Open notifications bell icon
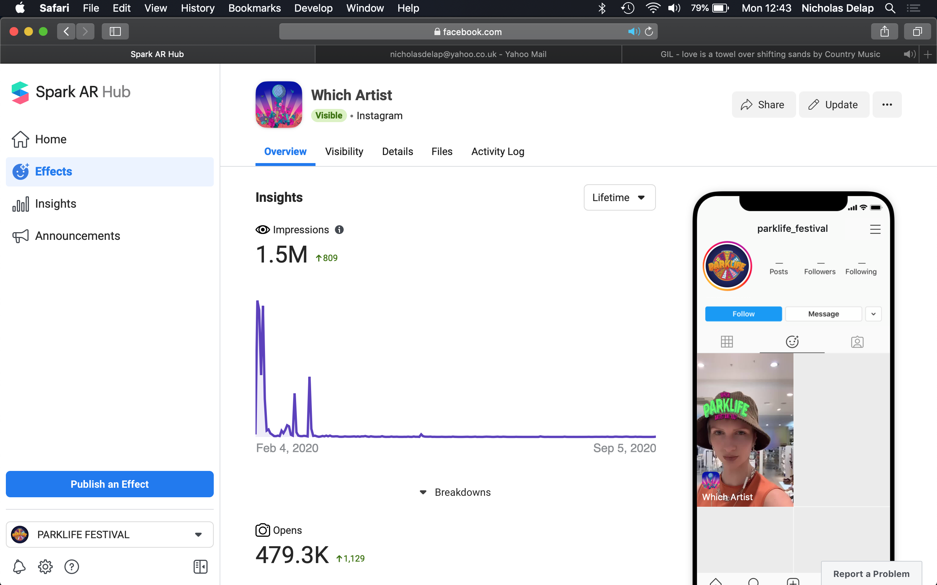The image size is (937, 585). tap(19, 567)
